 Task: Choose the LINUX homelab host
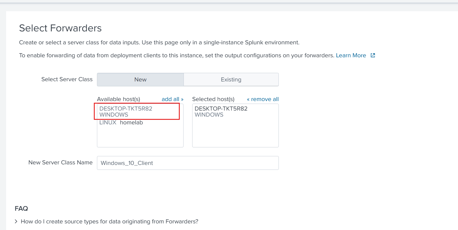click(121, 123)
